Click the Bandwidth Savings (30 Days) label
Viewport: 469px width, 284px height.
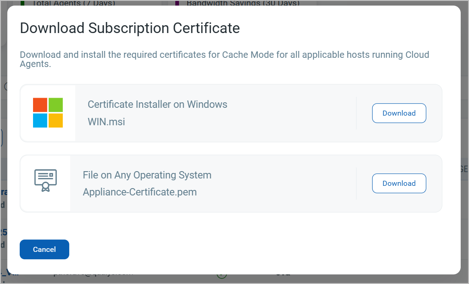[243, 3]
